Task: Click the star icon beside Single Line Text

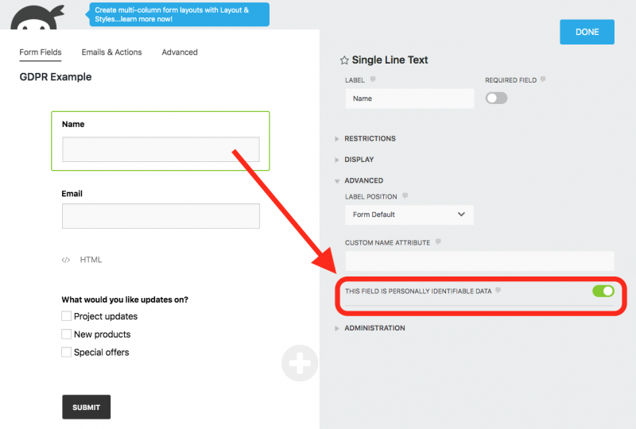Action: 344,60
